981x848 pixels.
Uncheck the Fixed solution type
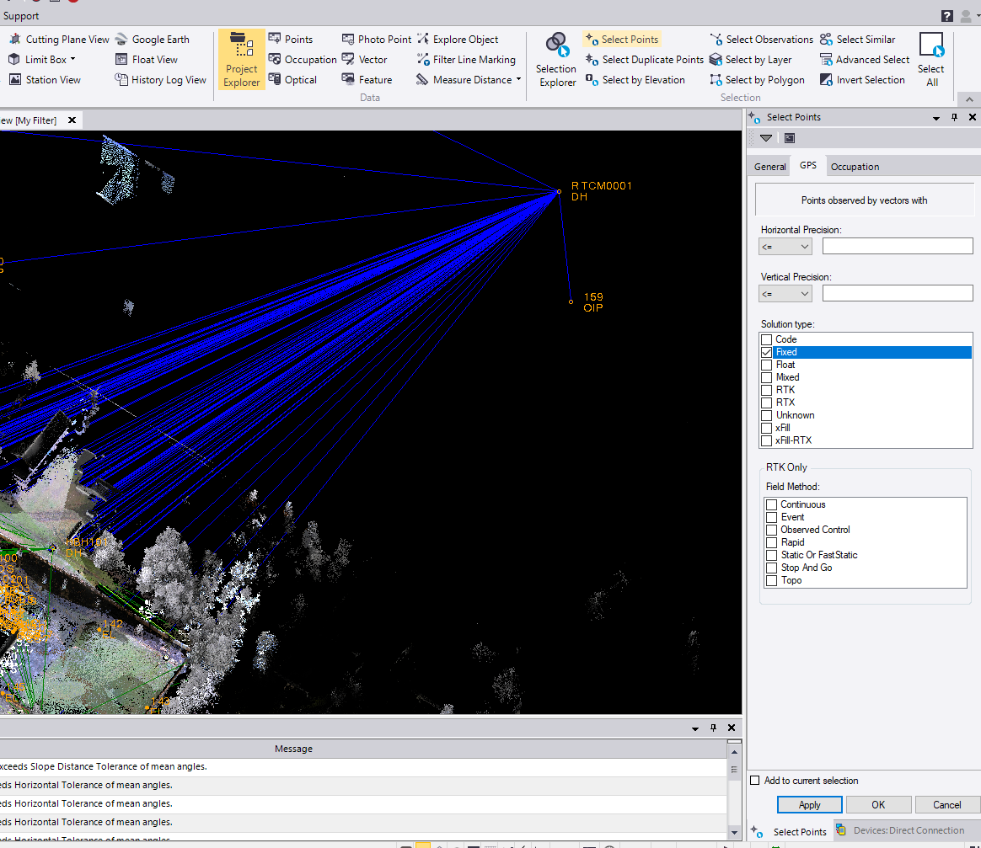[x=766, y=352]
